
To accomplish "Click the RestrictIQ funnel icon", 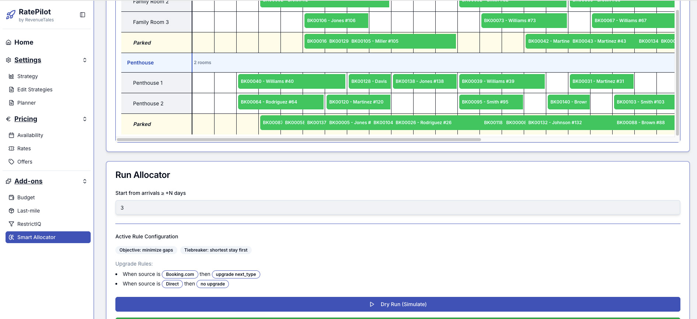I will click(11, 224).
